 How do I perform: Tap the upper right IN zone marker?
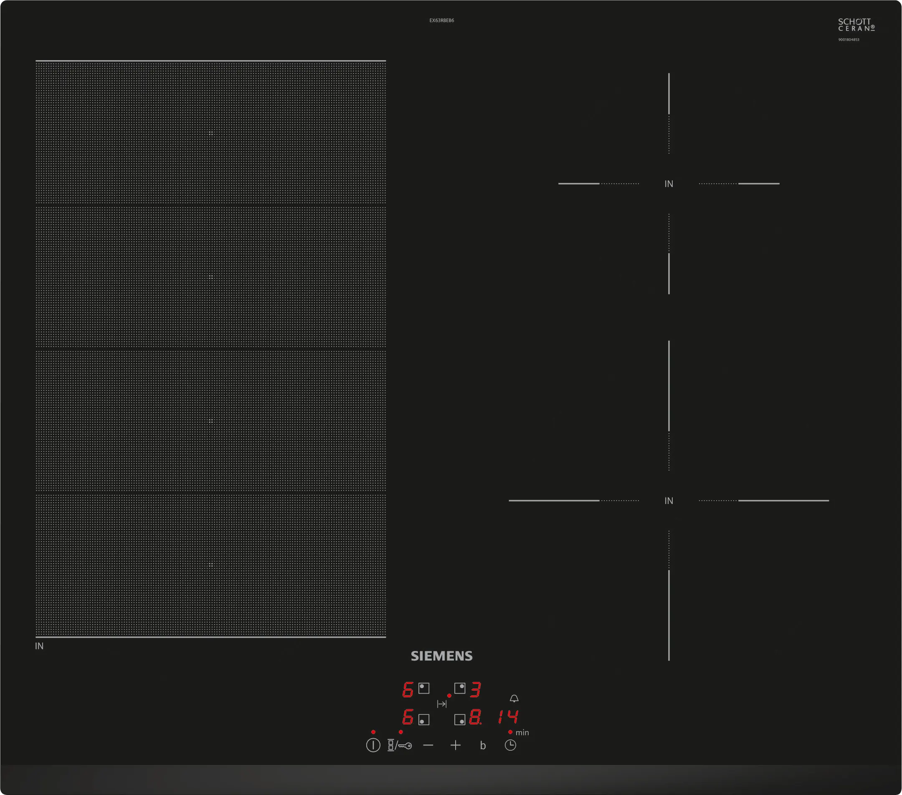tap(669, 184)
